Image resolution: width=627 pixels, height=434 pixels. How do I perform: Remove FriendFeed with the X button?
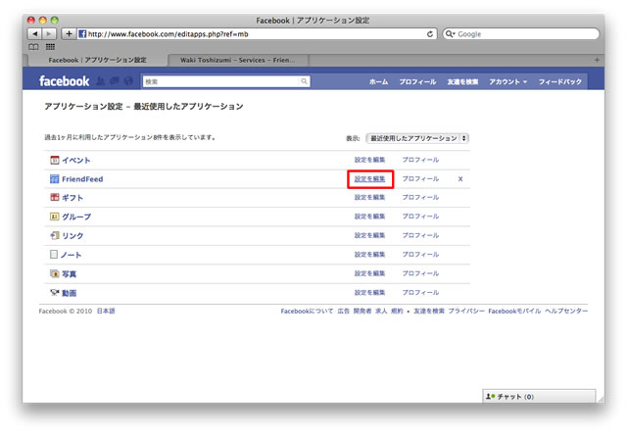click(x=460, y=179)
